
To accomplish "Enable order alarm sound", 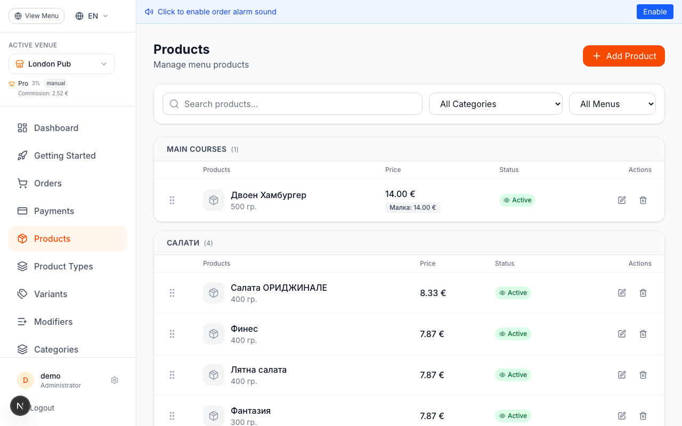I will 655,12.
